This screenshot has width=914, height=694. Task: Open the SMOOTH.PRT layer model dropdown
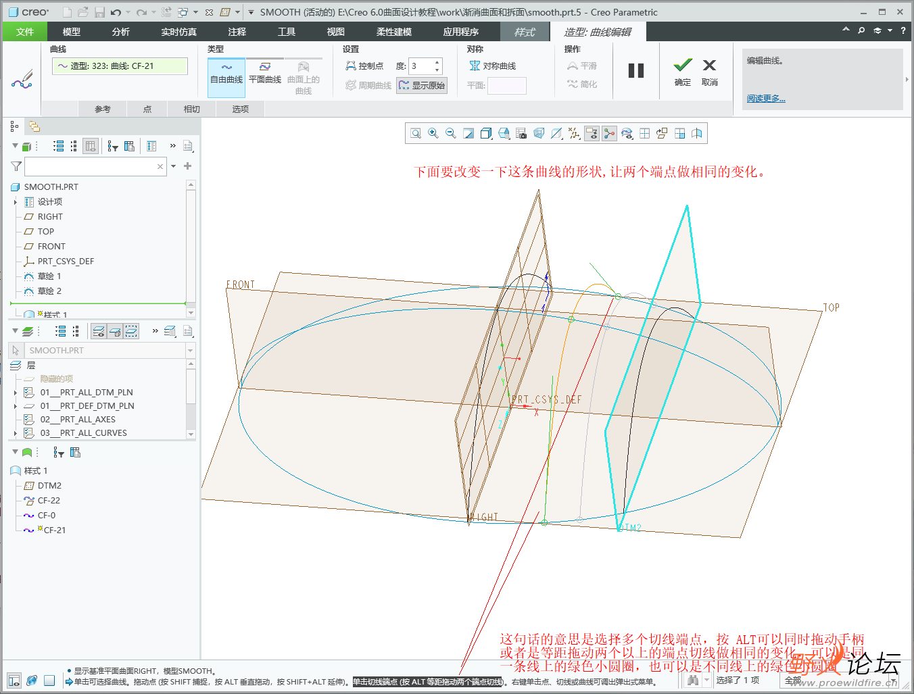pos(190,351)
